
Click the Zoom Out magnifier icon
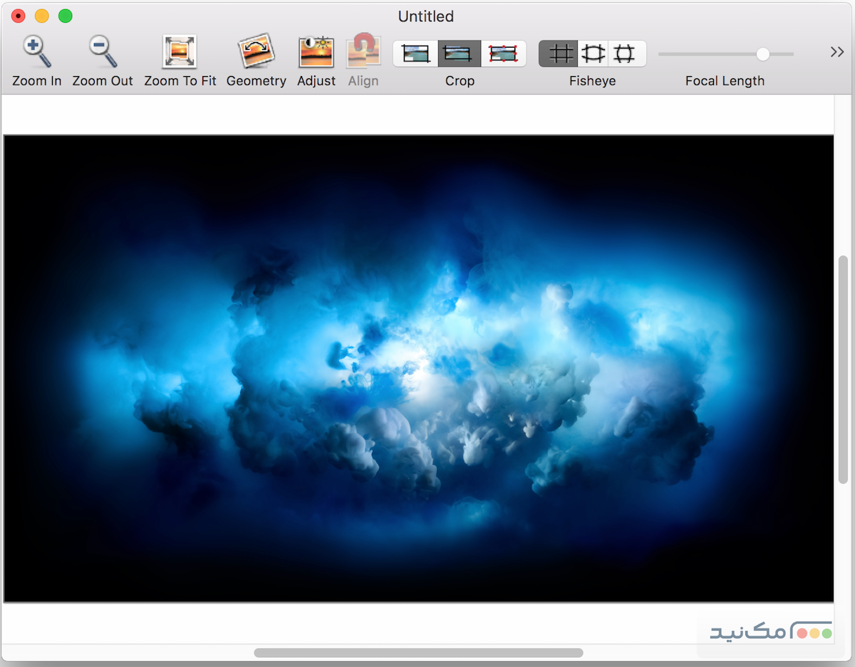tap(103, 52)
